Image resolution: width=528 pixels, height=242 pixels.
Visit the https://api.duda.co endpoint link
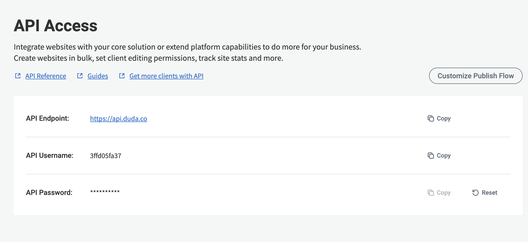[x=119, y=119]
